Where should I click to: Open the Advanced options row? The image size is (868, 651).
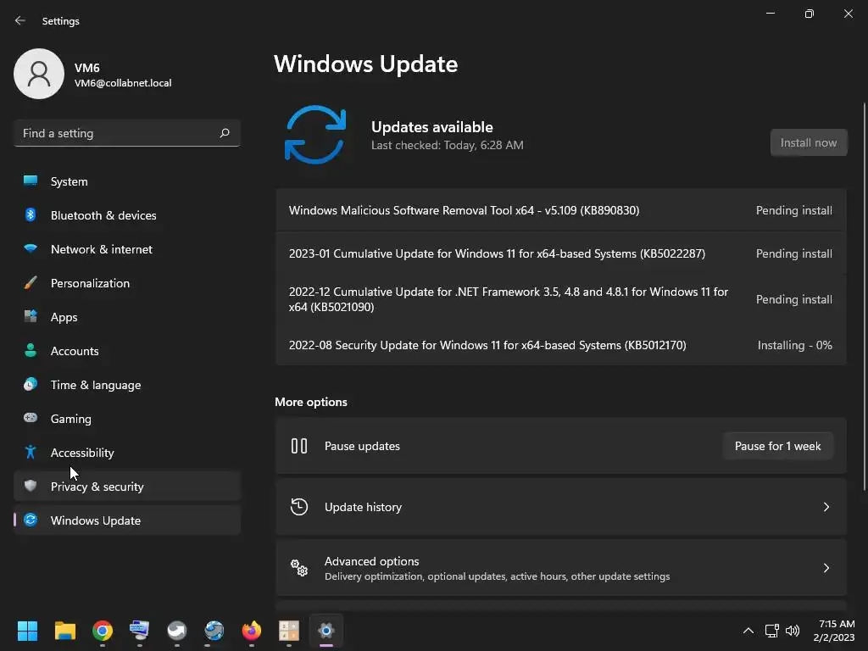tap(561, 567)
